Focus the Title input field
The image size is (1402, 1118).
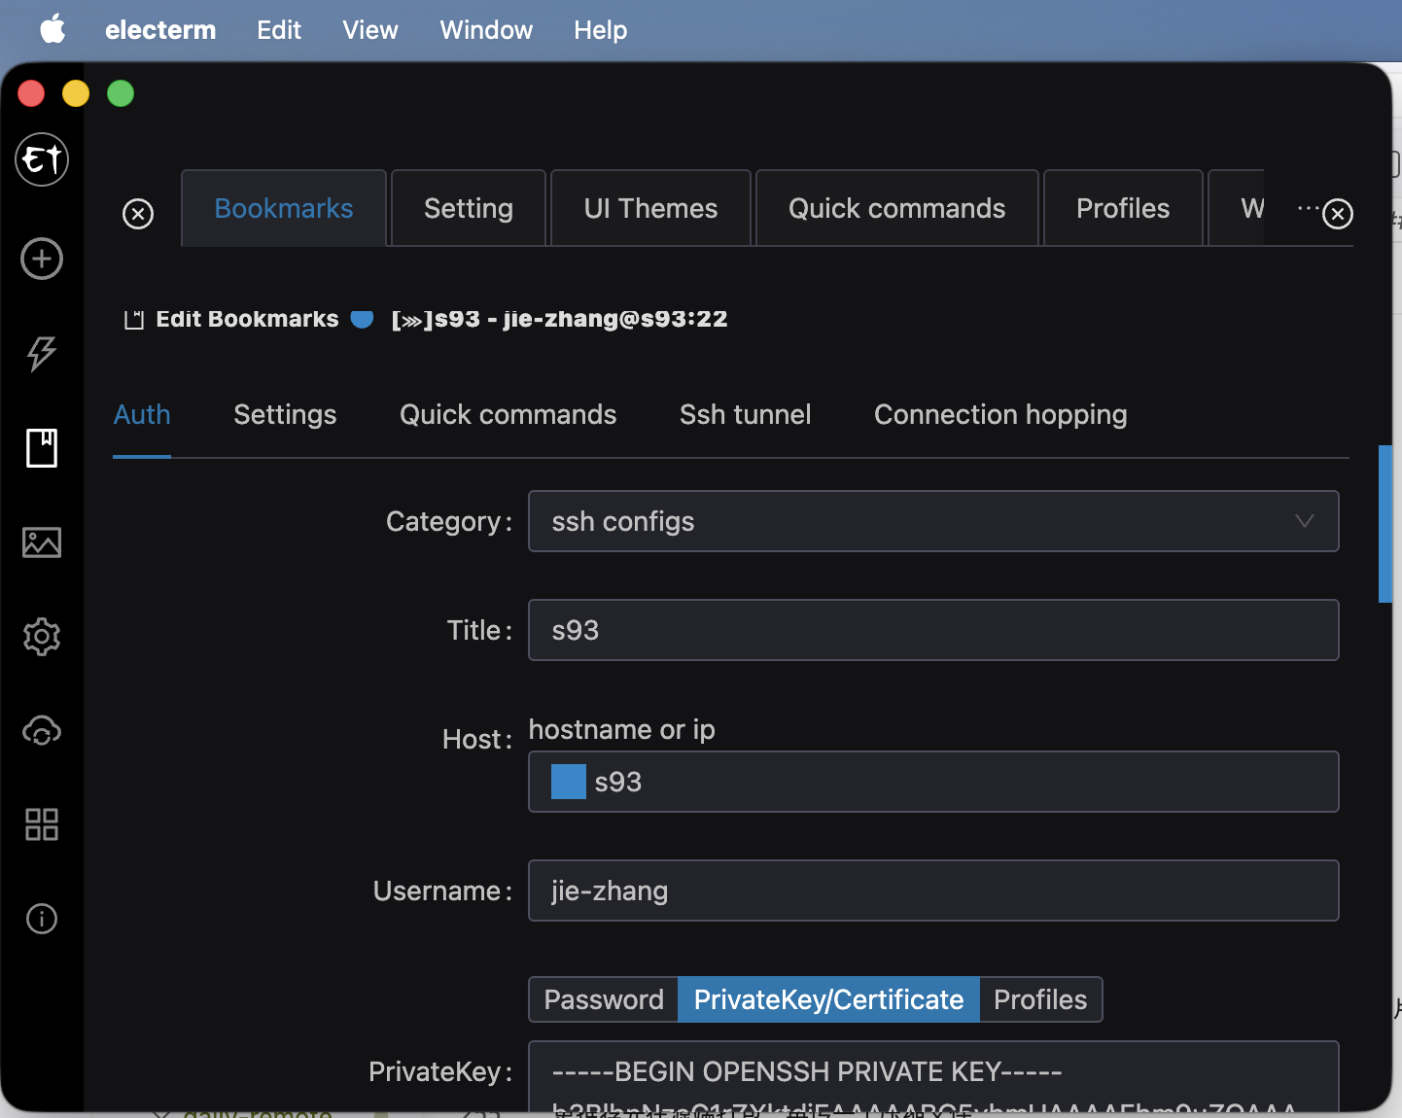(933, 630)
